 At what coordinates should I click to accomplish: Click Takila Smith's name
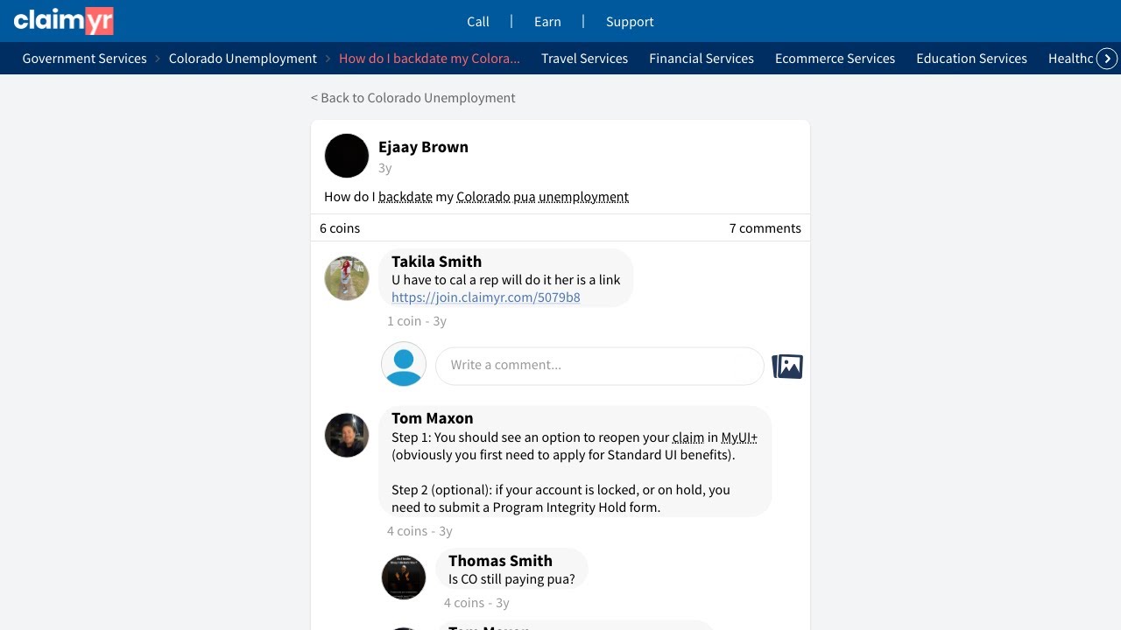click(436, 262)
